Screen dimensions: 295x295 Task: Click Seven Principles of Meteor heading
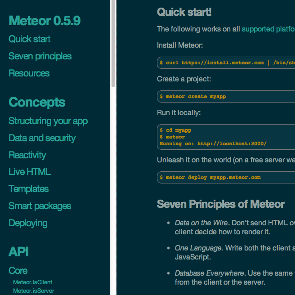coord(221,204)
